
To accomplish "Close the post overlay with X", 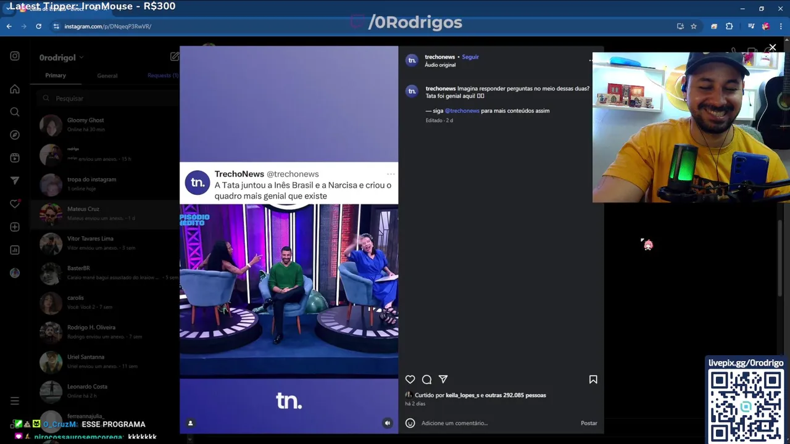I will click(x=772, y=47).
